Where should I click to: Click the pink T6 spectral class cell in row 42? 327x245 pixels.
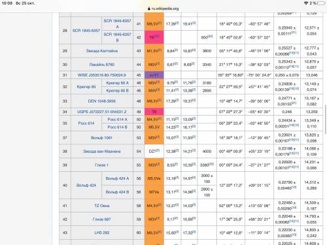pyautogui.click(x=154, y=37)
